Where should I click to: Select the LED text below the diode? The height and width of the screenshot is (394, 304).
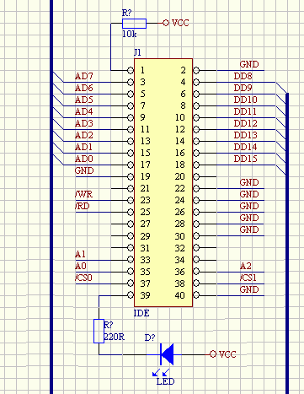tap(165, 381)
